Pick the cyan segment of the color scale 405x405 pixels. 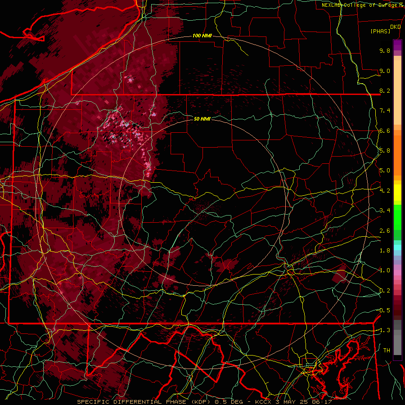[397, 247]
